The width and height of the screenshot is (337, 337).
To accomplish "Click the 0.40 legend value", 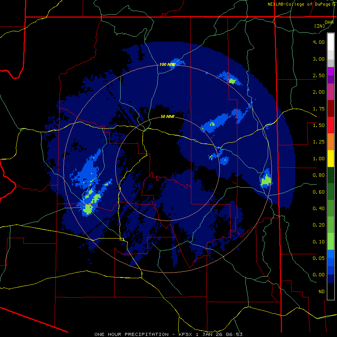I will tap(319, 209).
